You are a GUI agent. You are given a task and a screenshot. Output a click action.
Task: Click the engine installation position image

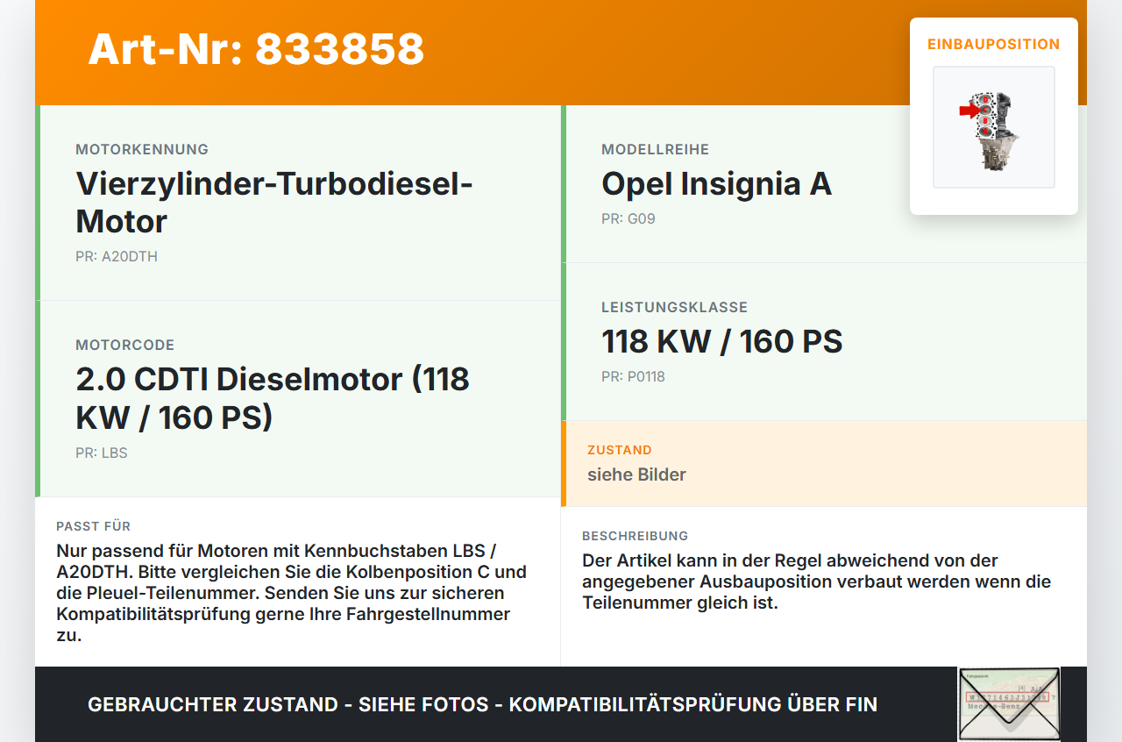click(x=994, y=127)
